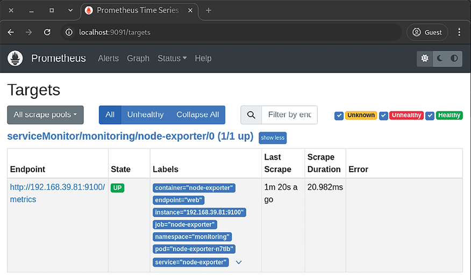
Task: Click the Filter by endpoint input field
Action: pyautogui.click(x=289, y=115)
